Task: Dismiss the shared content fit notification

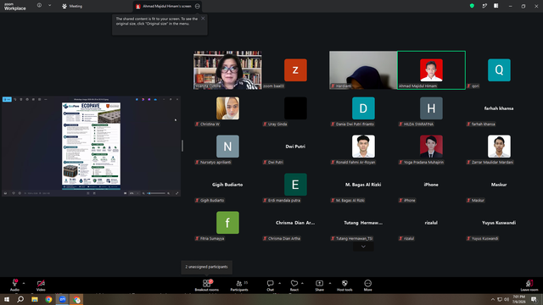Action: [203, 19]
